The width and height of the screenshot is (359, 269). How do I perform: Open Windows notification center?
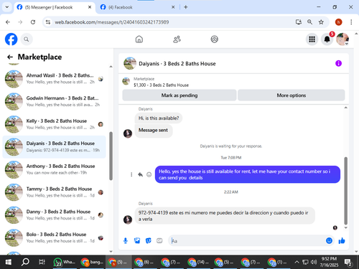(348, 263)
